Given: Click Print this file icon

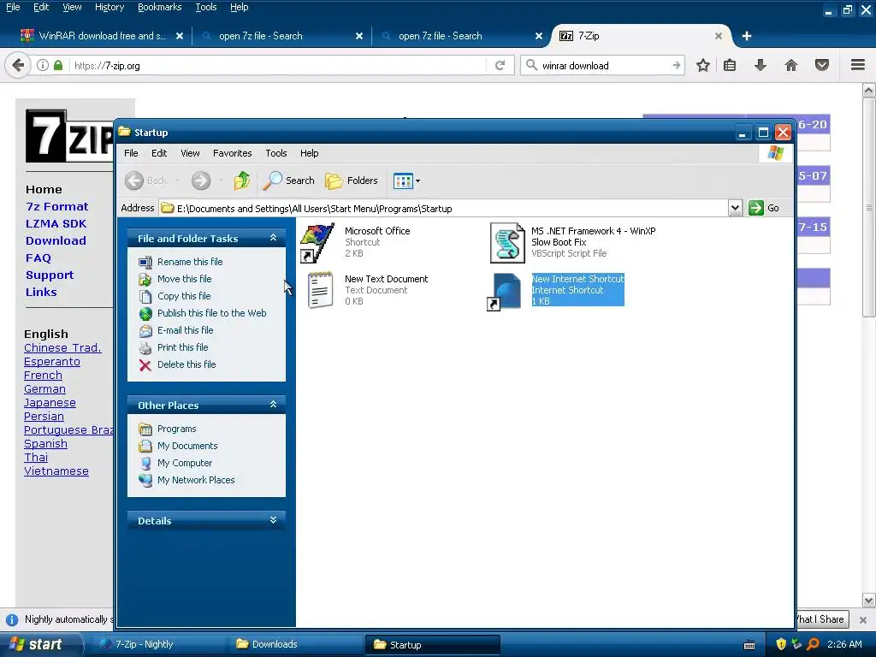Looking at the screenshot, I should click(145, 348).
